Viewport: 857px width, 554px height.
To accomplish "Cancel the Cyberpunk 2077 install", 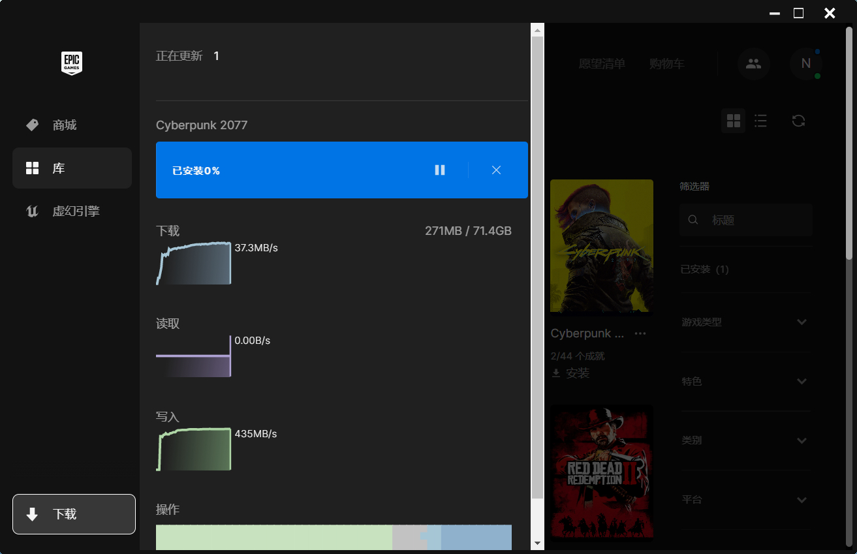I will 496,170.
